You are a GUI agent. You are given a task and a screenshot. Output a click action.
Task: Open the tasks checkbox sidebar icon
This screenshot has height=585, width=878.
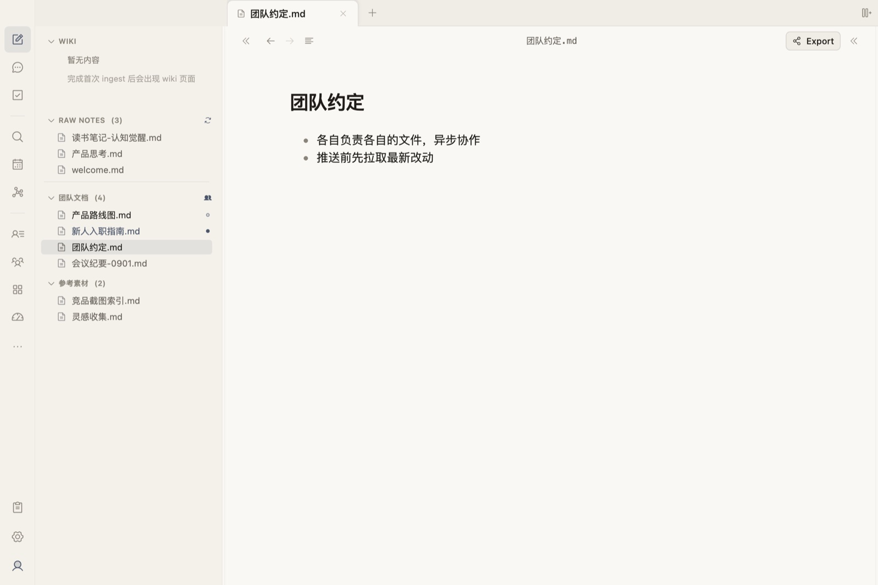coord(18,95)
